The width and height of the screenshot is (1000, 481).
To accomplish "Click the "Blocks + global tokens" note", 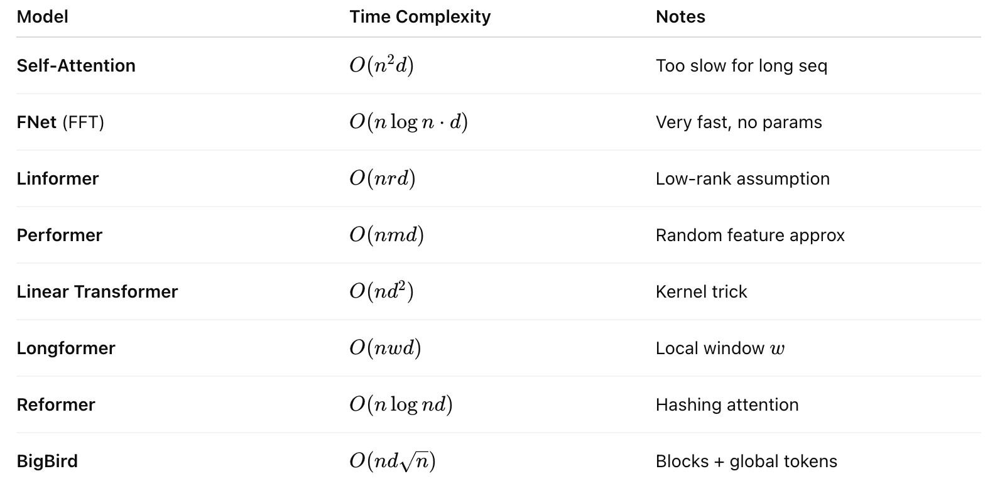I will click(746, 462).
